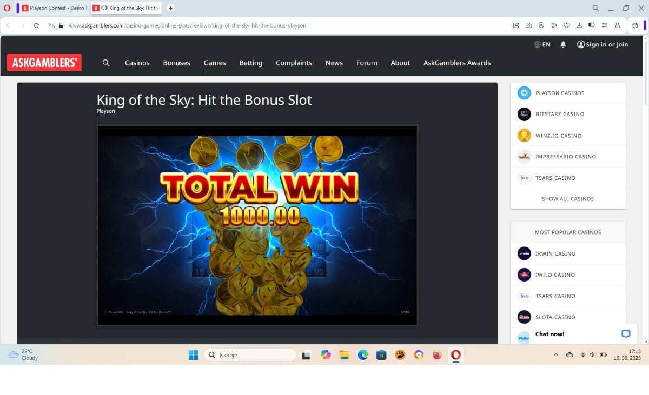Launch Microsoft Edge from the taskbar

point(363,355)
